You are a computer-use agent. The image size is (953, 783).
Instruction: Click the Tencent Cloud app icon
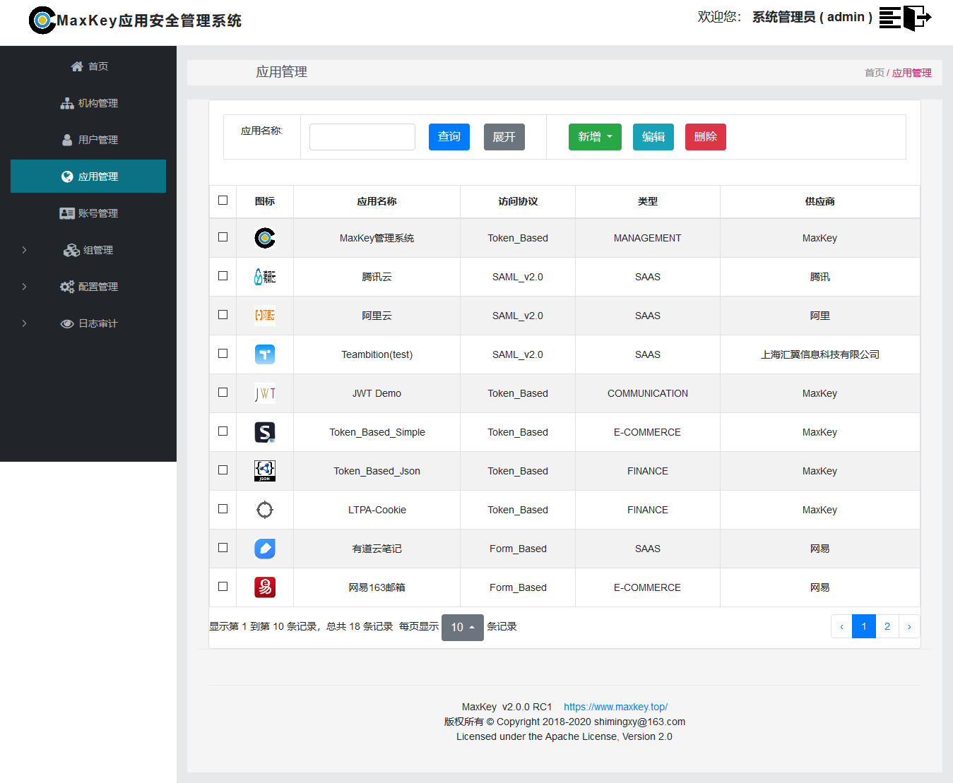(265, 277)
